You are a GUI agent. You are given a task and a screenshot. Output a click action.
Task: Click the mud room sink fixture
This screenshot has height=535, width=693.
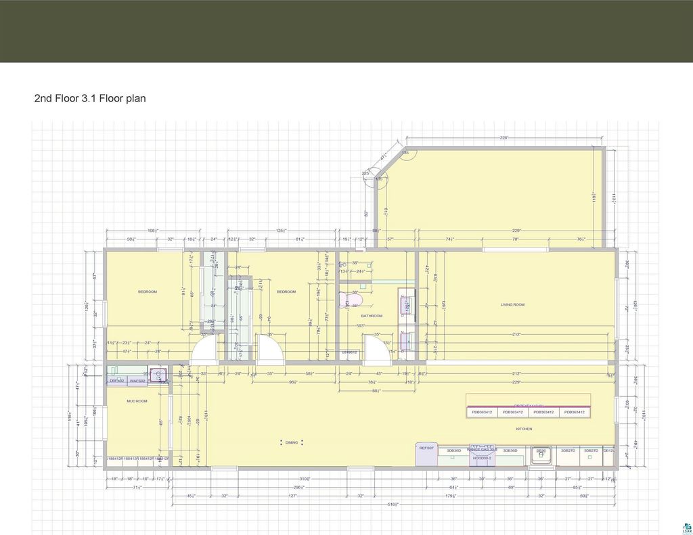158,375
